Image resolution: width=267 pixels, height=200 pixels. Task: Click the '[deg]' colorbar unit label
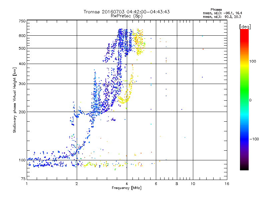pos(245,27)
